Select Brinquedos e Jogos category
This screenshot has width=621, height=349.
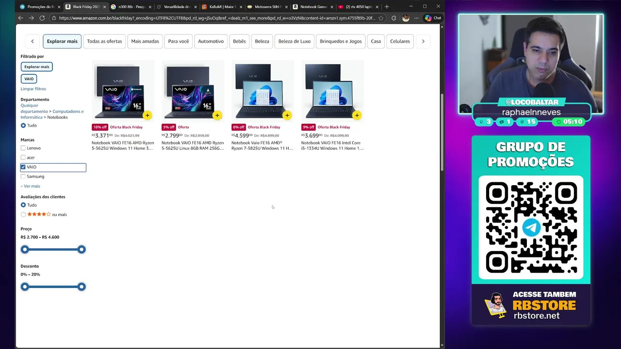341,41
